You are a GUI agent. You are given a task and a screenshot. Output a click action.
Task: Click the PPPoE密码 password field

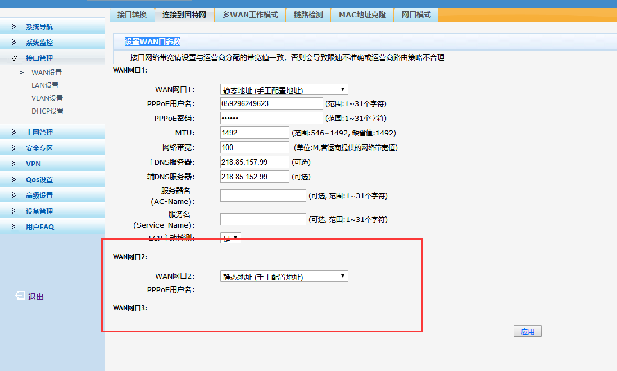[271, 118]
